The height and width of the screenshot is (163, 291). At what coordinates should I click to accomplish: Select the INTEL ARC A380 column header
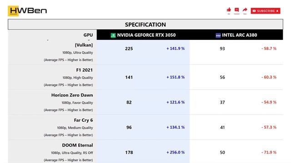236,35
